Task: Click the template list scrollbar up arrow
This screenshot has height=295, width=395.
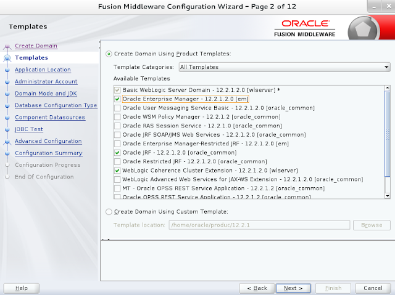Action: pyautogui.click(x=388, y=88)
